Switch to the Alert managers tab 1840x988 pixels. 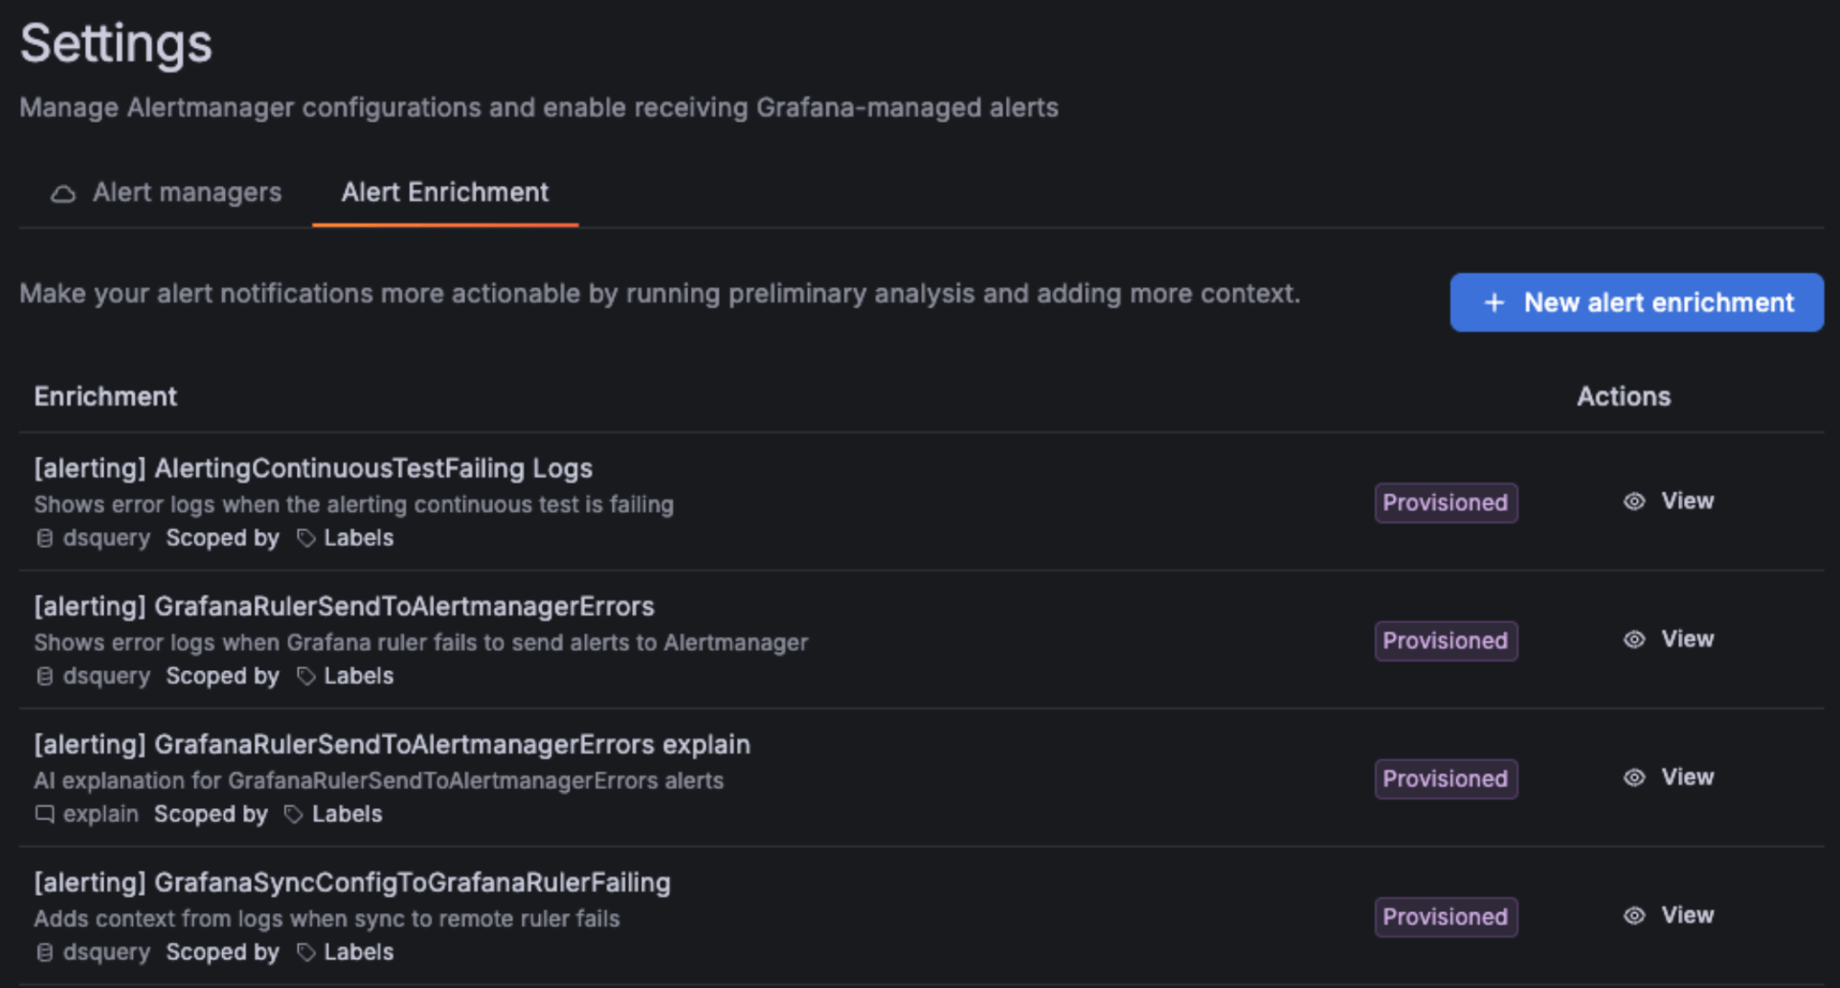(187, 192)
